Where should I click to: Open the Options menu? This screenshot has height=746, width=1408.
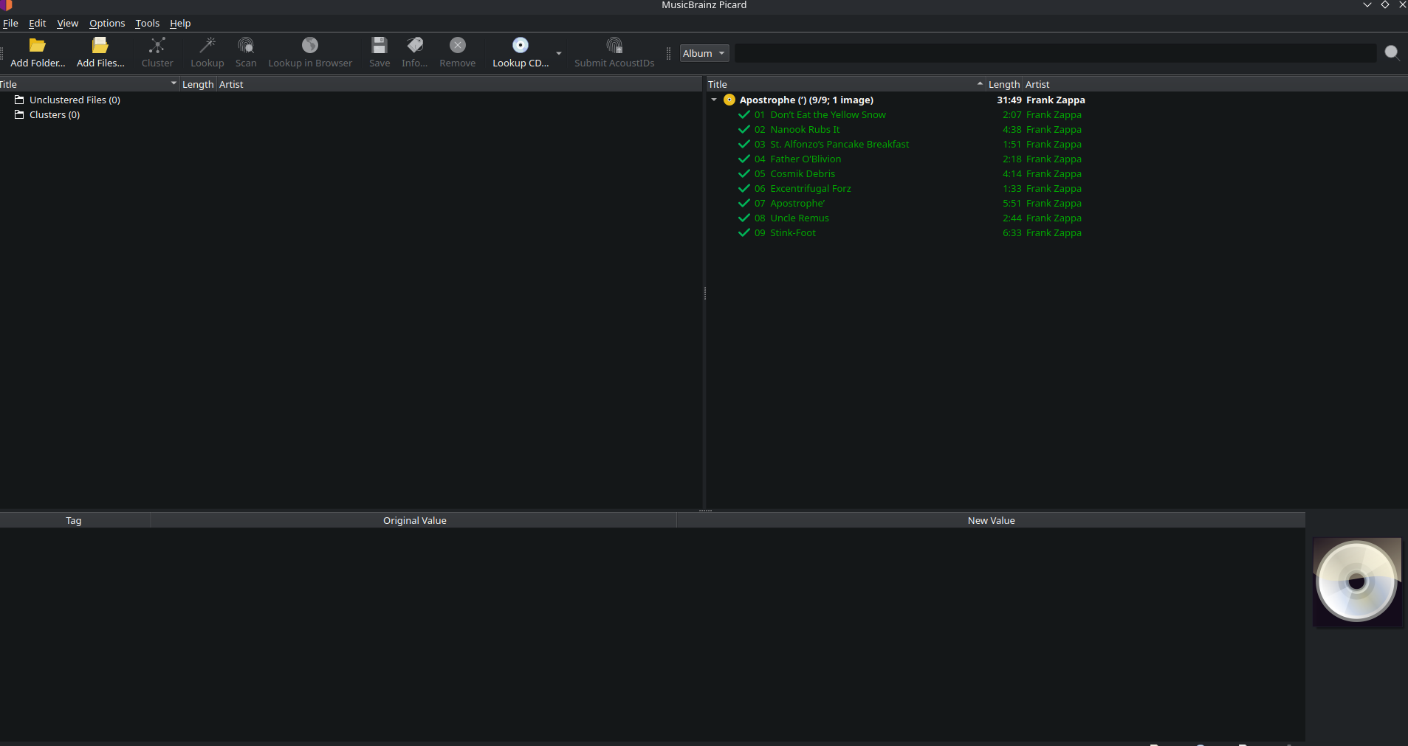pyautogui.click(x=107, y=23)
